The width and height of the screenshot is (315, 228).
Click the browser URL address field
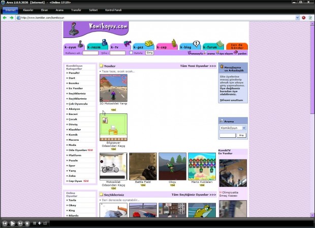(156, 18)
